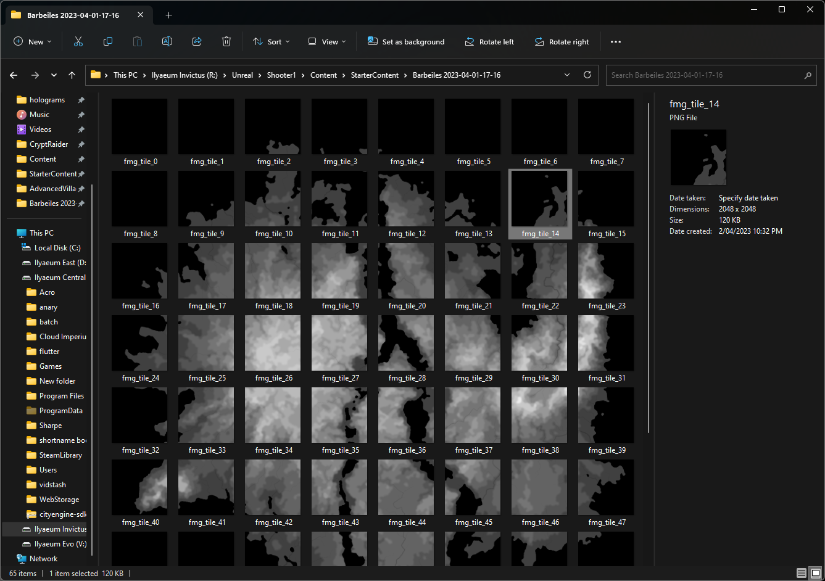Open the See more overflow menu
This screenshot has width=825, height=581.
pos(616,41)
